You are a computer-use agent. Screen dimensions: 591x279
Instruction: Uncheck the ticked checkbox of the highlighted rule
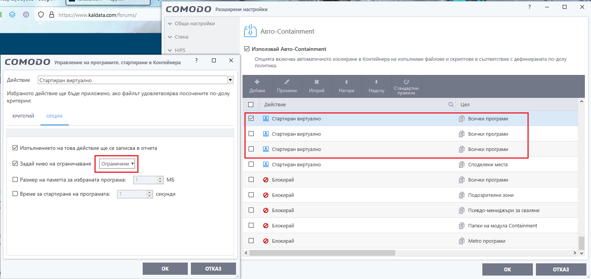[x=251, y=118]
